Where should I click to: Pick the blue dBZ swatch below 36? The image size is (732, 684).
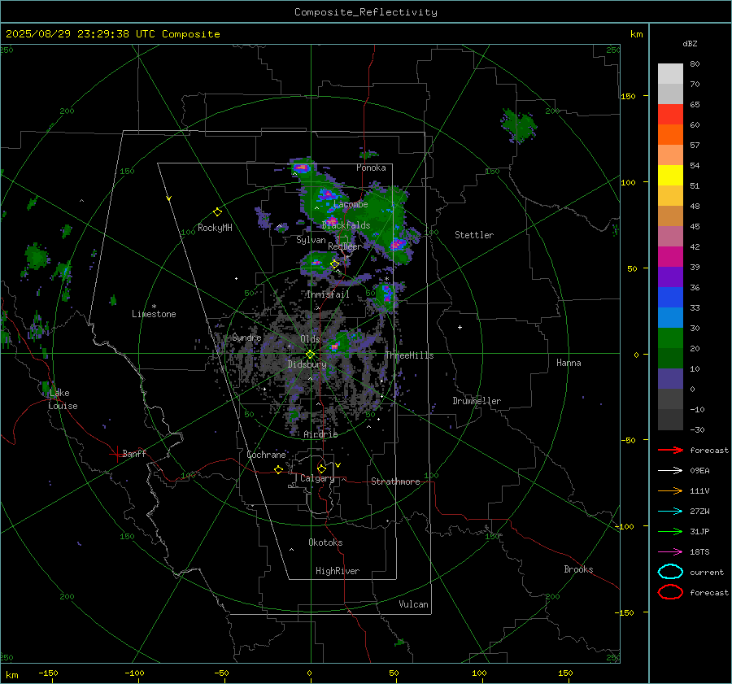click(x=670, y=297)
